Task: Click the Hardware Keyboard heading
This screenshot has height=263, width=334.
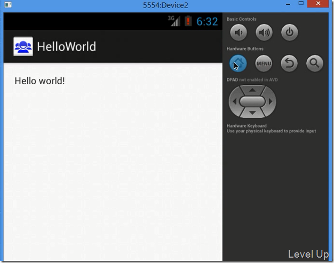Action: coord(246,126)
